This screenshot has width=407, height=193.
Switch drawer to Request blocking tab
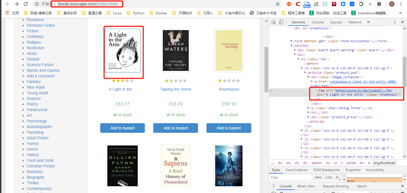click(335, 186)
